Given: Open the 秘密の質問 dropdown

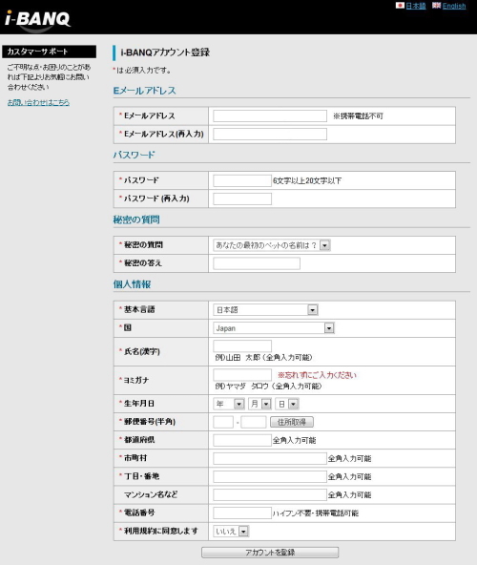Looking at the screenshot, I should point(272,245).
